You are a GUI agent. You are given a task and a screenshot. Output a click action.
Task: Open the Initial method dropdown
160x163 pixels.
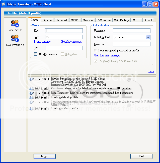(148, 37)
